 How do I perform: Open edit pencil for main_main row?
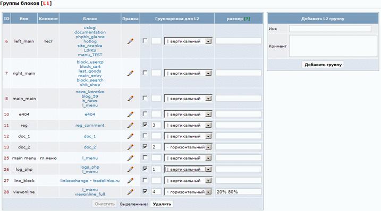(x=130, y=98)
